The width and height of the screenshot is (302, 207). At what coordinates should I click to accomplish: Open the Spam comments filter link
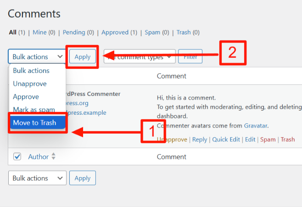click(152, 32)
